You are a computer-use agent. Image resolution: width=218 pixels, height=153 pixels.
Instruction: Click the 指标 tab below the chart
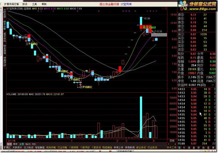(x=9, y=144)
